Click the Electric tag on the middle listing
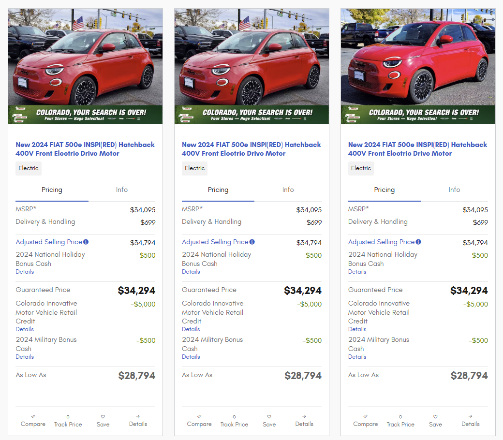Image resolution: width=503 pixels, height=440 pixels. pyautogui.click(x=195, y=168)
